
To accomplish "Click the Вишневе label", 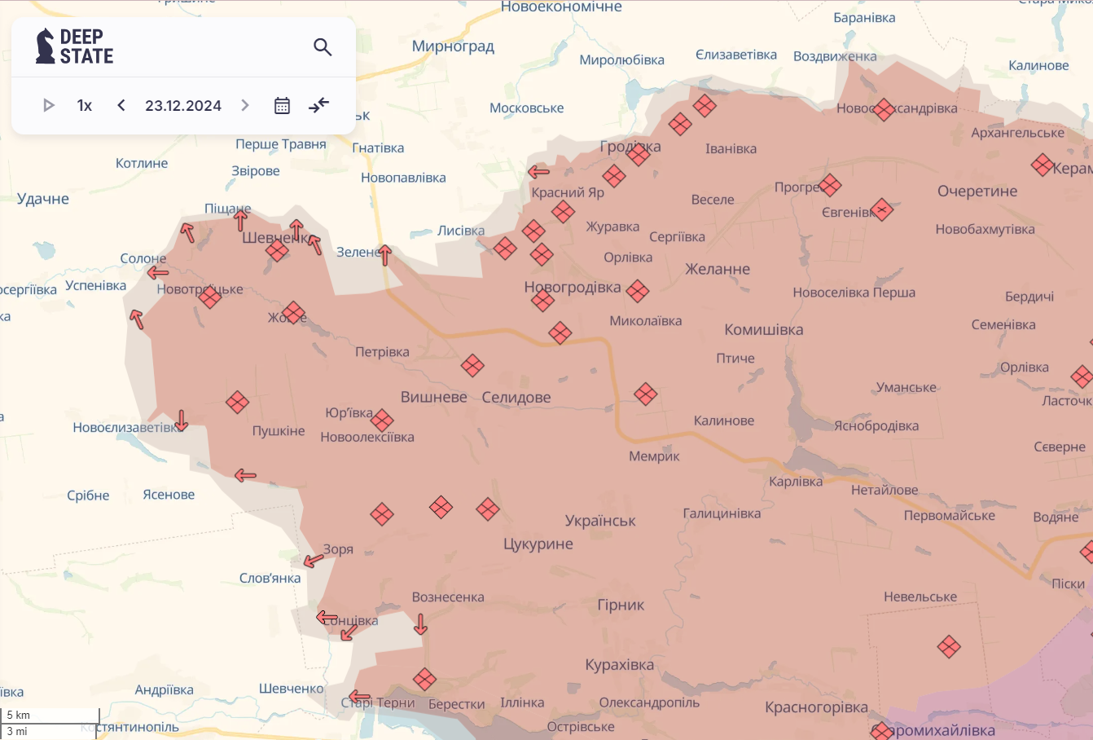I will pos(434,398).
